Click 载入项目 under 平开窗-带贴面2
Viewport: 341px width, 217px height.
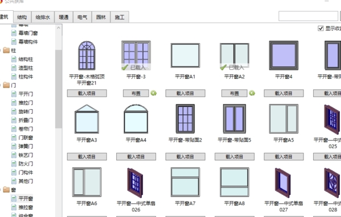pos(185,157)
